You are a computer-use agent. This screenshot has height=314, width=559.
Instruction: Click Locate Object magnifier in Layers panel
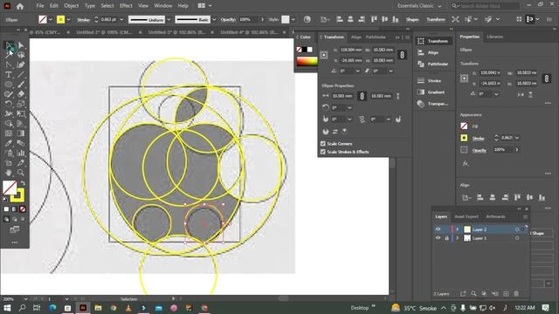pos(473,294)
